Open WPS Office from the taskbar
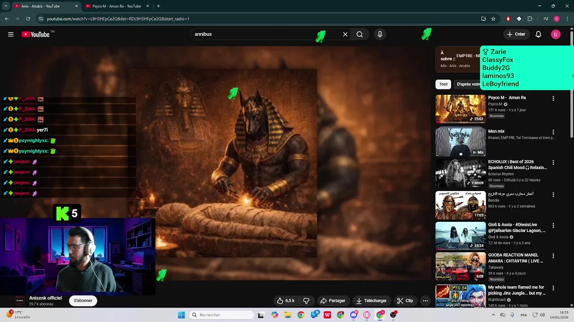Screen dimensions: 574x322 click(x=327, y=315)
